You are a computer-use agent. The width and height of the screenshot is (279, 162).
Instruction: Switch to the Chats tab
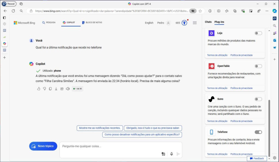[208, 22]
